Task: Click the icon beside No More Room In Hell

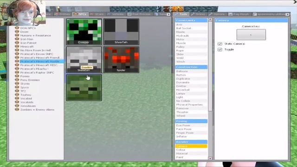Action: (17, 50)
